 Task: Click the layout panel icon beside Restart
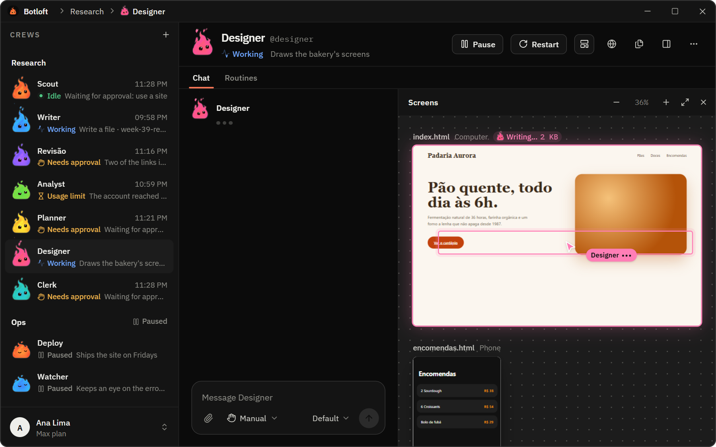tap(584, 44)
